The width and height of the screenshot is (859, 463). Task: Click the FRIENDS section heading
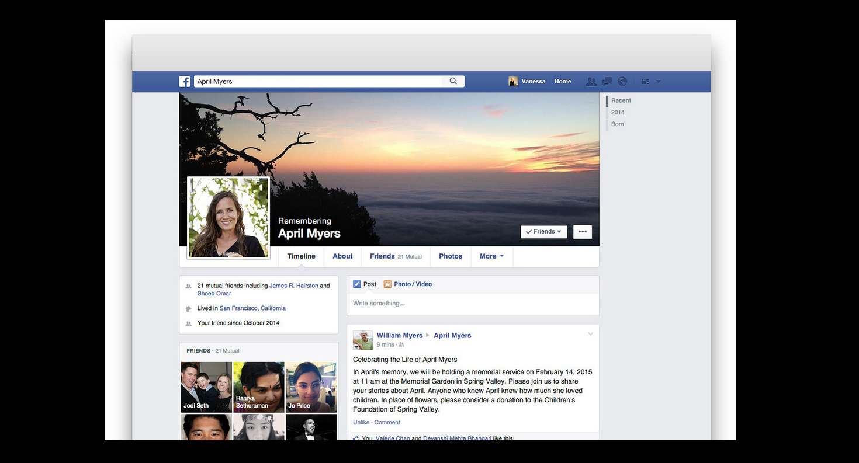199,351
